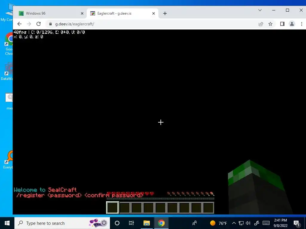The width and height of the screenshot is (306, 229).
Task: Click the 40fps debug text line
Action: tap(49, 32)
